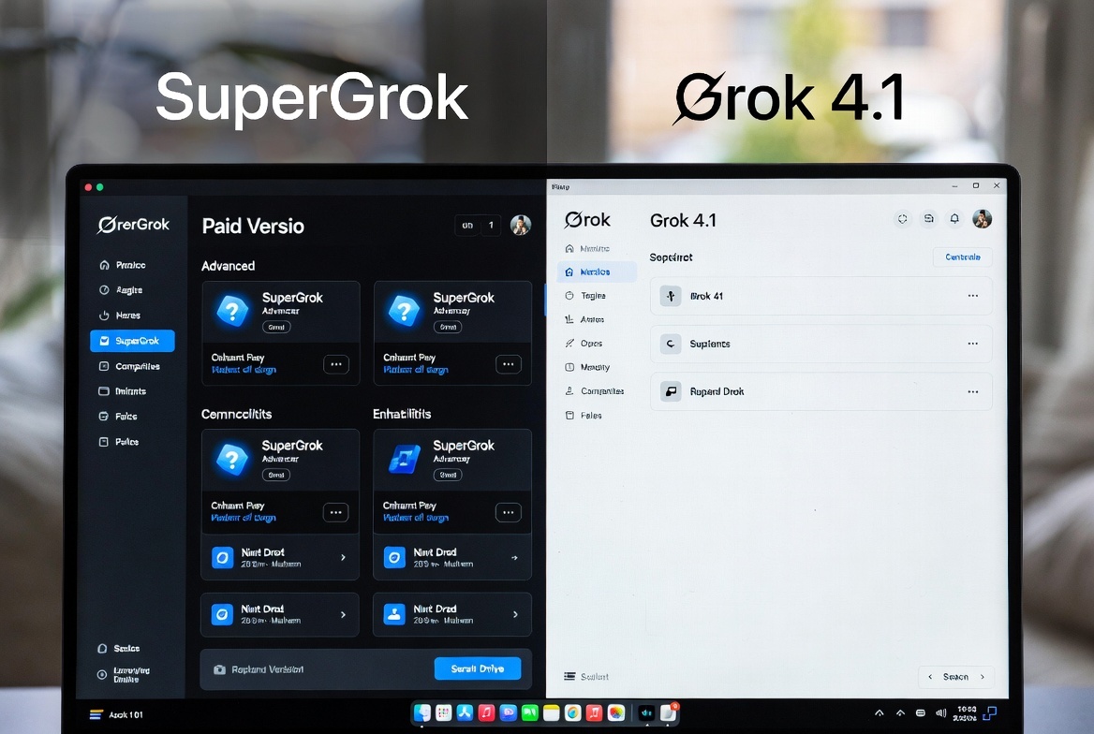Open the volume control in the system tray
Image resolution: width=1094 pixels, height=734 pixels.
(x=940, y=713)
